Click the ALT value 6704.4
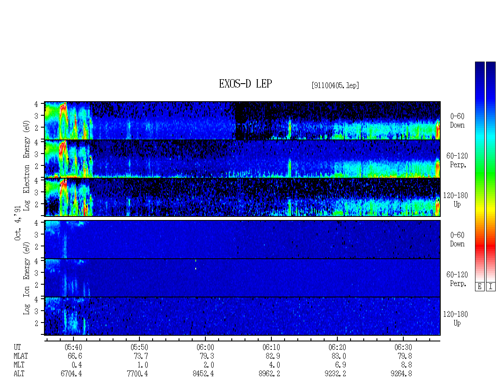497x385 pixels. (x=71, y=374)
